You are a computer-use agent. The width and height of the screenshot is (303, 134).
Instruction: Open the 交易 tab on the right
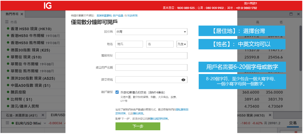click(293, 123)
